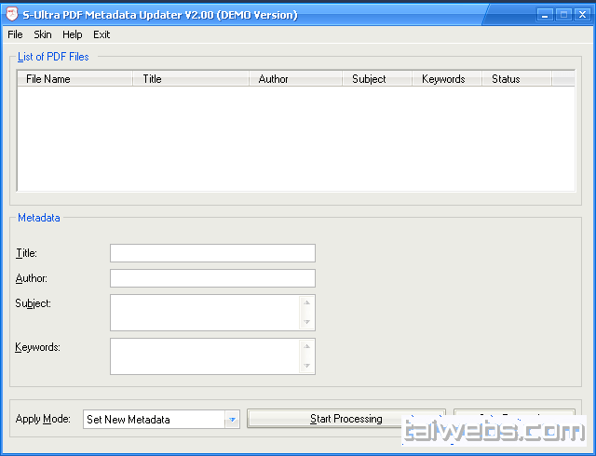Place cursor in the Subject text box

205,313
